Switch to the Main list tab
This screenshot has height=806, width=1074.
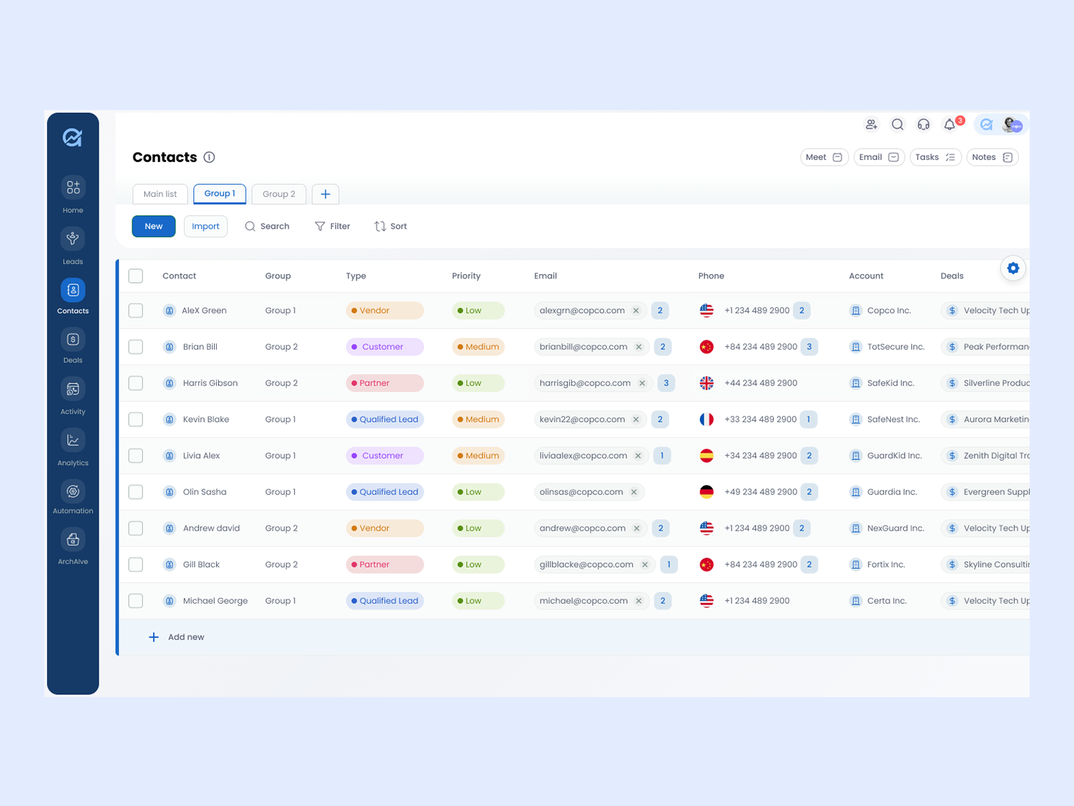(160, 194)
